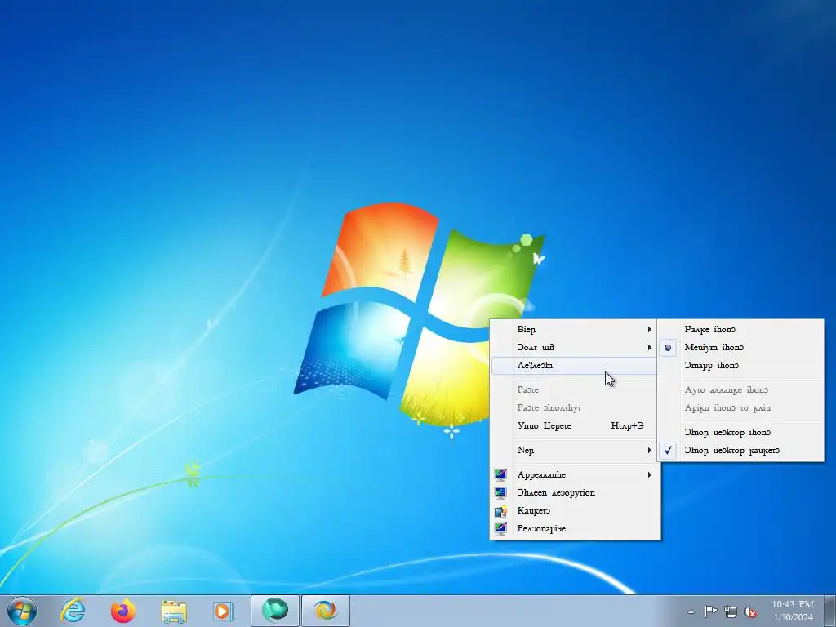Expand the New submenu arrow

point(649,451)
